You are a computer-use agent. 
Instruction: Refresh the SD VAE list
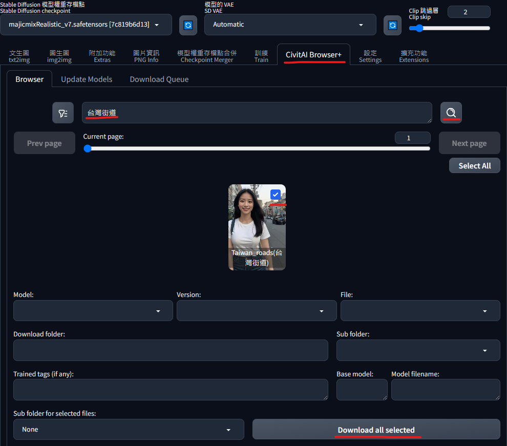coord(392,25)
